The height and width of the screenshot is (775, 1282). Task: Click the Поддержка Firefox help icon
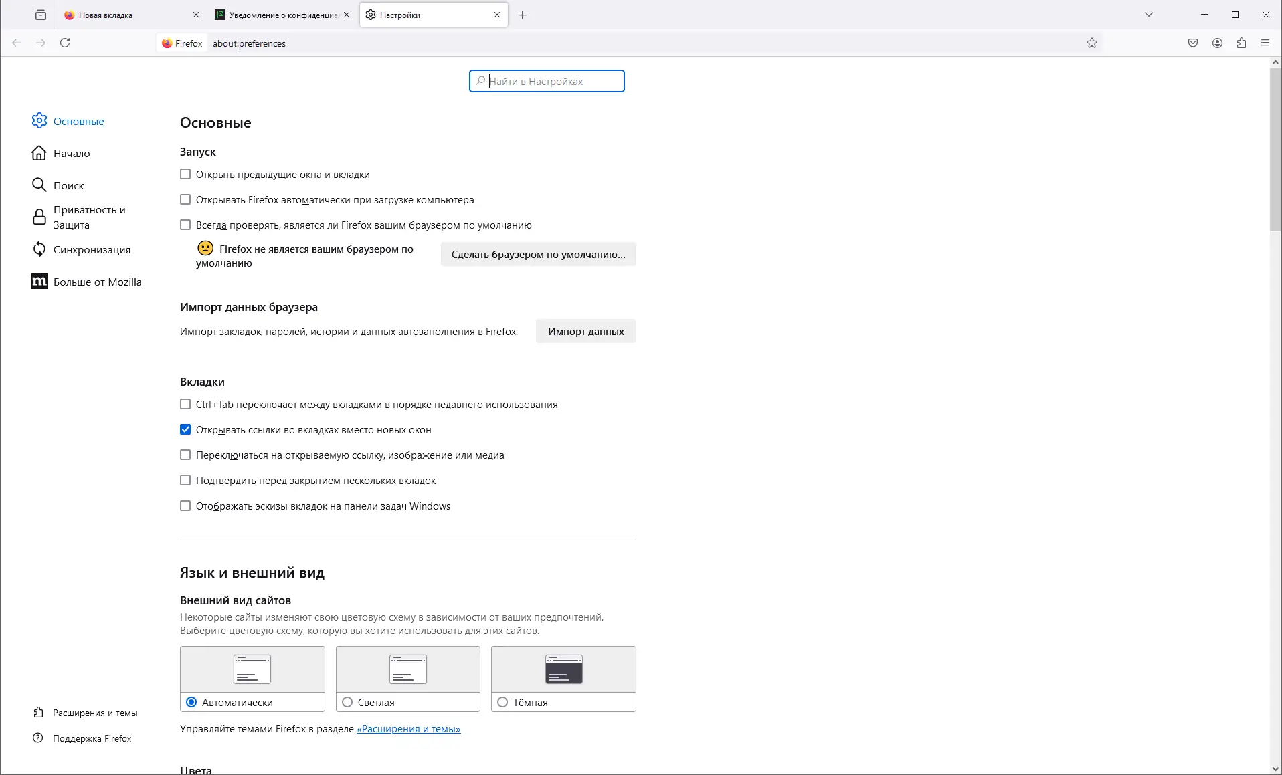39,738
